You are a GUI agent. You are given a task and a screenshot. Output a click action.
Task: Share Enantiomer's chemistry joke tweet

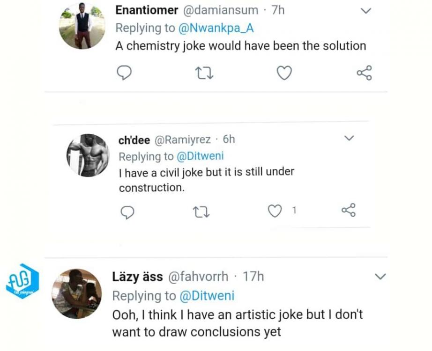[364, 73]
